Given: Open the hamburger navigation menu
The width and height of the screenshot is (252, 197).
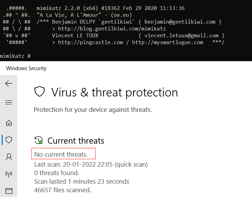Looking at the screenshot, I should tap(9, 102).
